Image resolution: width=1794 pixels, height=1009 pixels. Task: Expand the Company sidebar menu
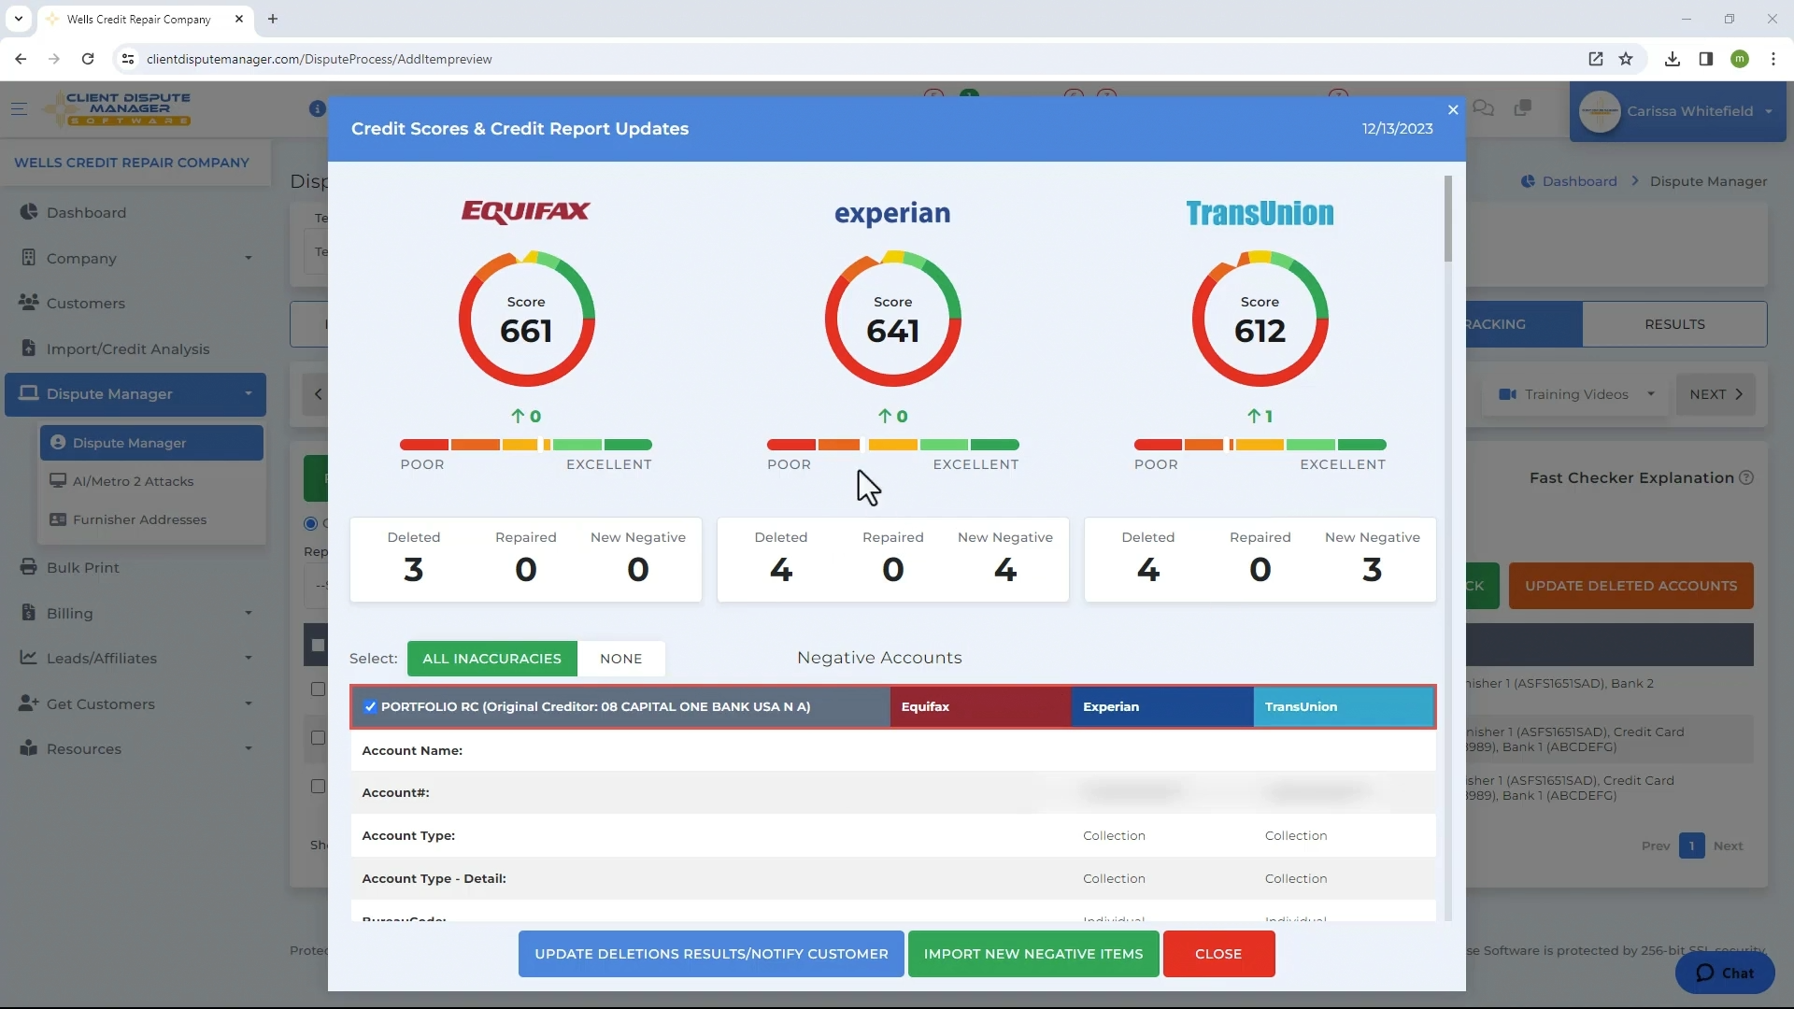135,258
